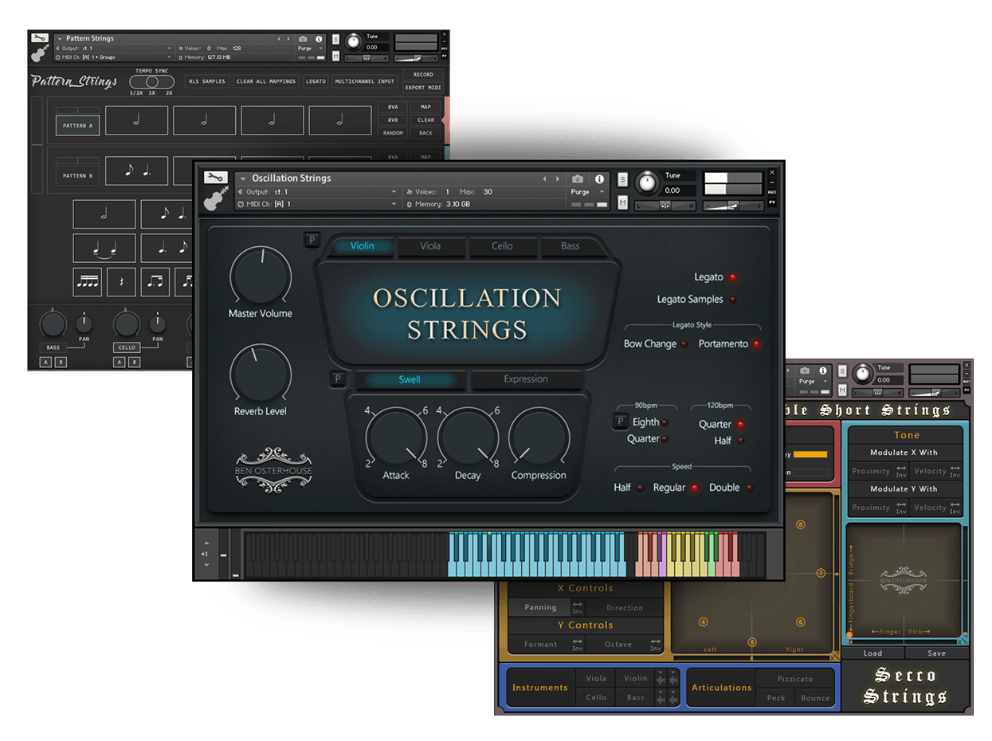Image resolution: width=992 pixels, height=741 pixels.
Task: Open the wrench settings in Pattern Strings
Action: click(x=39, y=37)
